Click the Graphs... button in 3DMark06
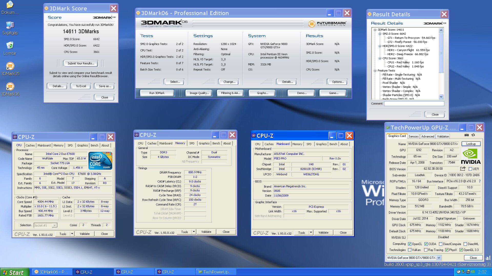 pos(262,93)
